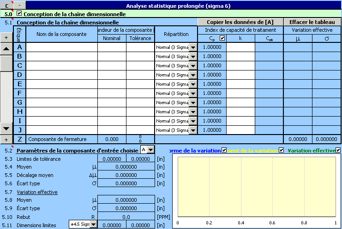Click the scroll-up arrow beside row A
This screenshot has height=229, width=342.
6,49
